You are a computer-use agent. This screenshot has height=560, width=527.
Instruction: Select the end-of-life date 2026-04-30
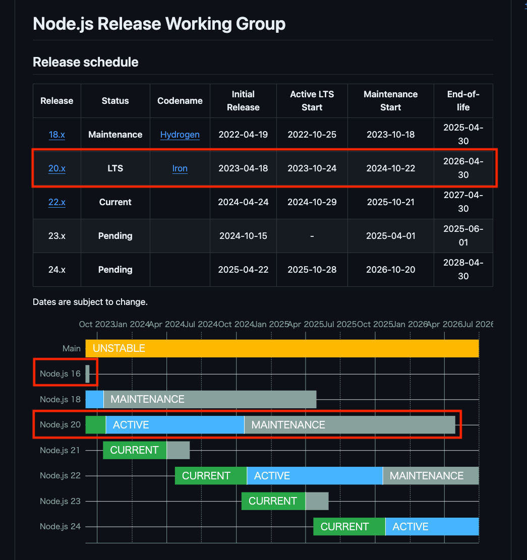[463, 168]
